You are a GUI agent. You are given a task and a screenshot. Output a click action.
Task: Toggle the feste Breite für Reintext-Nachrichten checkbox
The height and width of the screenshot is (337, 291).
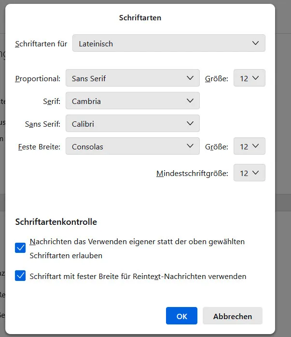coord(20,276)
